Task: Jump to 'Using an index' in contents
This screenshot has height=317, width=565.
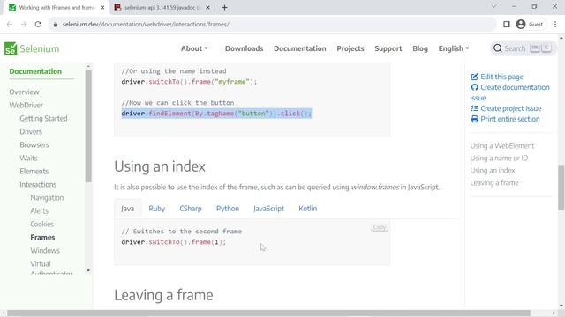Action: click(493, 170)
